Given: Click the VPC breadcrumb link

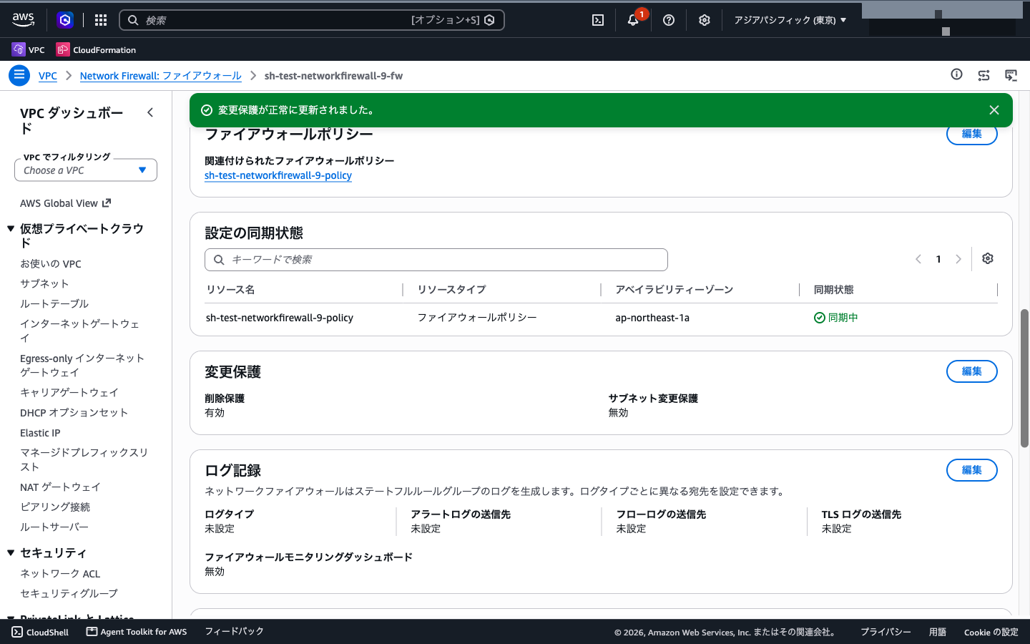Looking at the screenshot, I should click(x=48, y=76).
